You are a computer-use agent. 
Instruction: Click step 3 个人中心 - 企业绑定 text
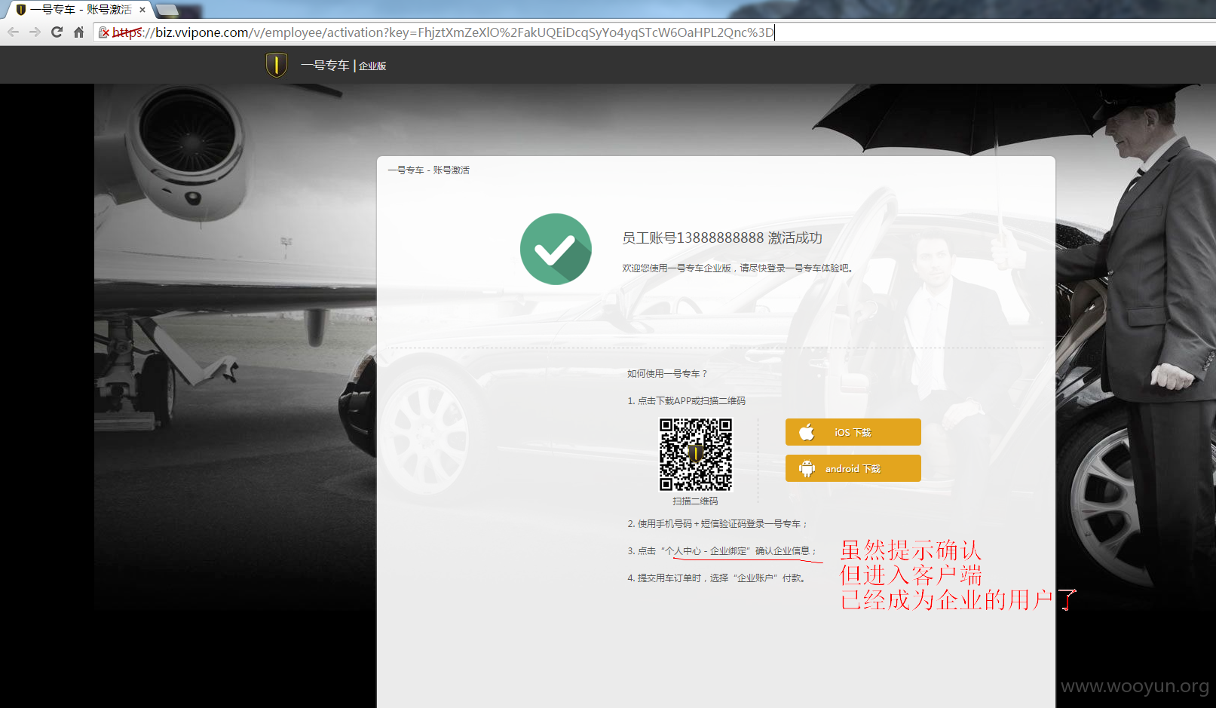(721, 551)
